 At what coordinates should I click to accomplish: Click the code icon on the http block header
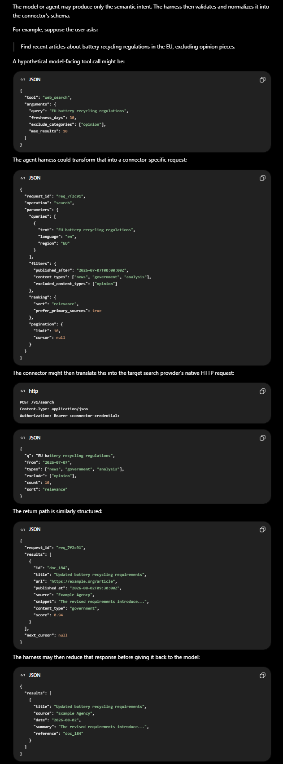pyautogui.click(x=22, y=391)
